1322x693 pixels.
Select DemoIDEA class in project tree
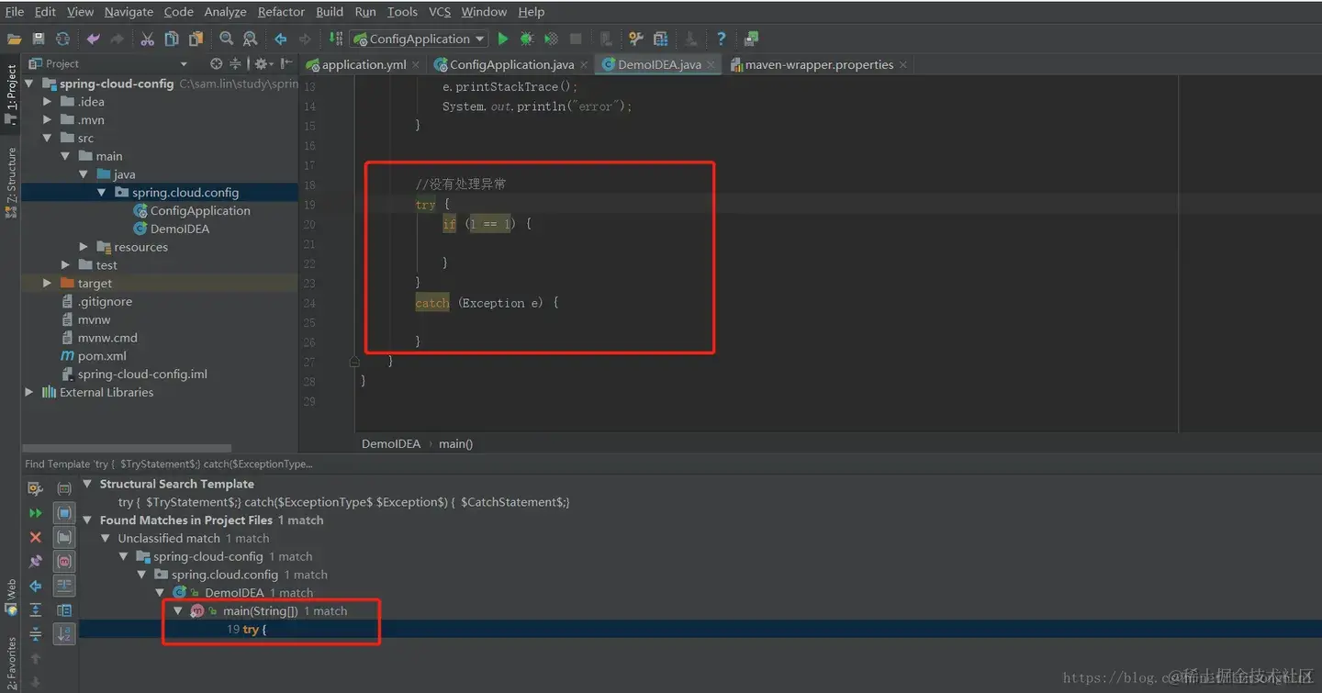(179, 229)
